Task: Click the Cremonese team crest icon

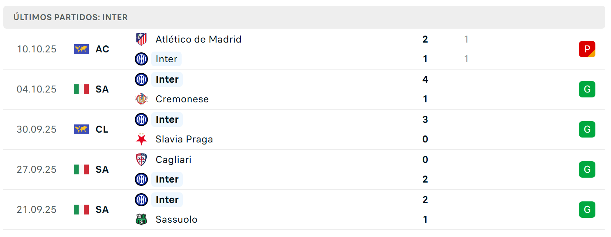Action: pyautogui.click(x=141, y=99)
